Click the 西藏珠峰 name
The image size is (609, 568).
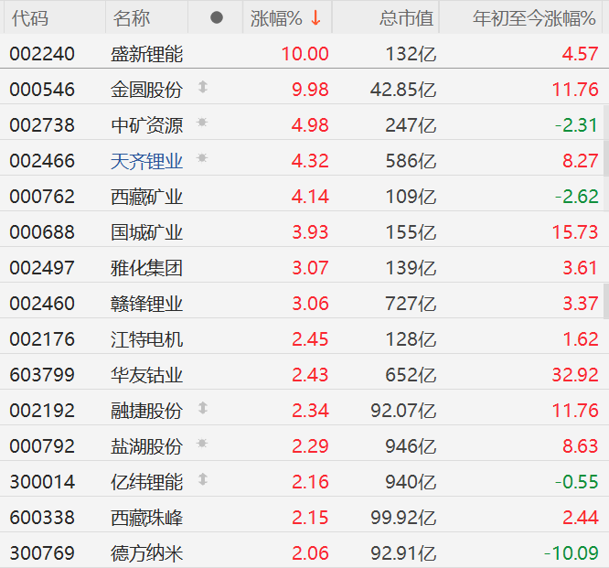tap(147, 518)
